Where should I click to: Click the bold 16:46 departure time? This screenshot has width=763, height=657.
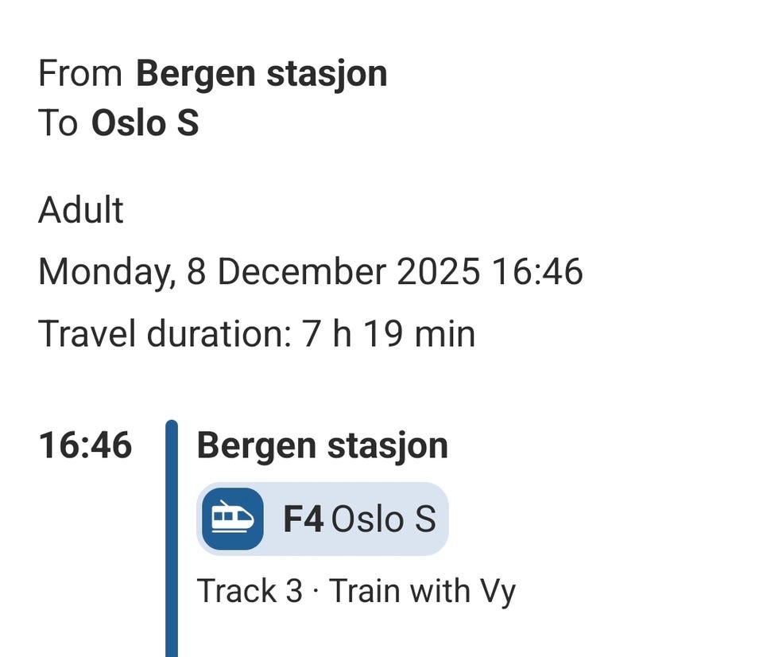coord(85,445)
